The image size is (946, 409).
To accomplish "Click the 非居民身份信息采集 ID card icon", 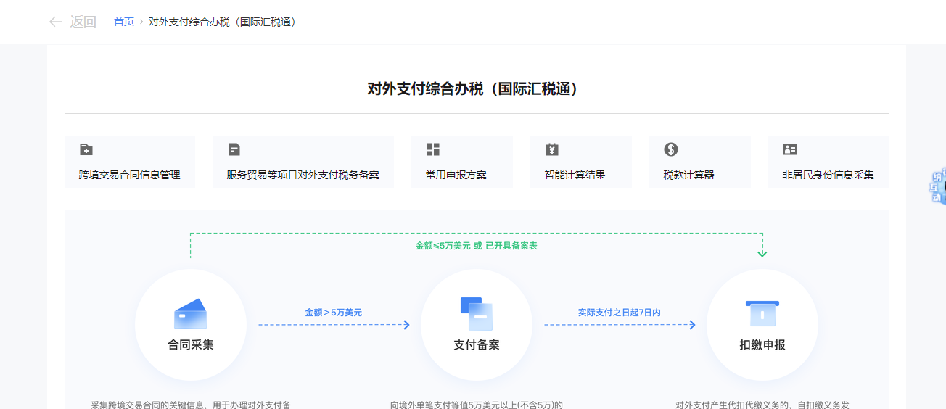I will pyautogui.click(x=790, y=149).
